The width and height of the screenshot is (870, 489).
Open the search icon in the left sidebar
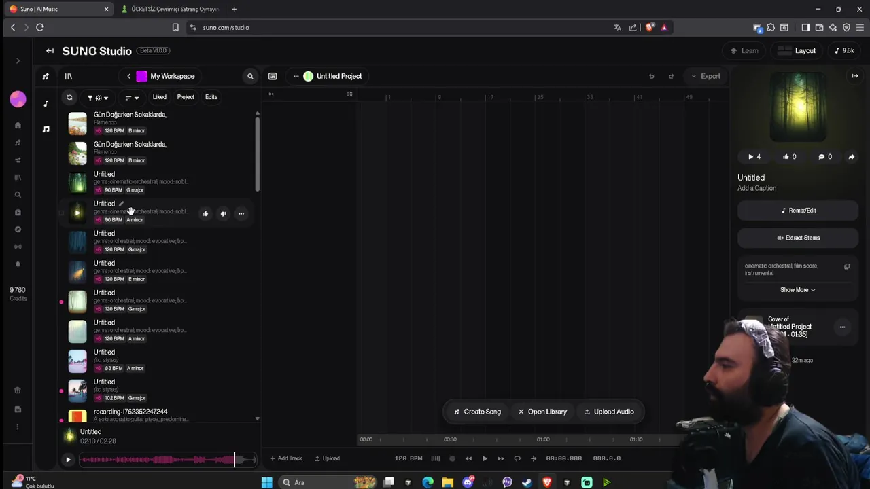[18, 195]
